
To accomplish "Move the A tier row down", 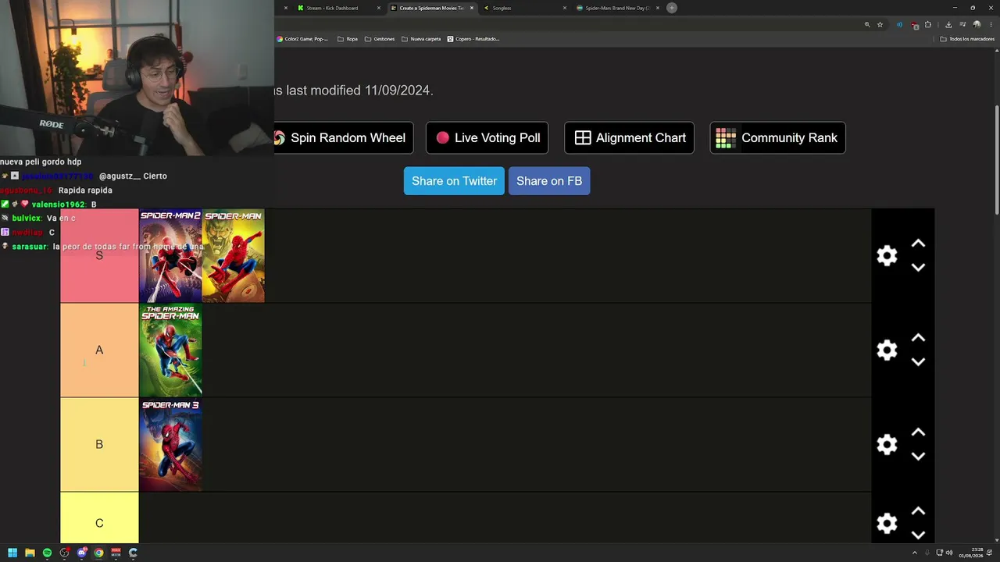I will point(918,361).
